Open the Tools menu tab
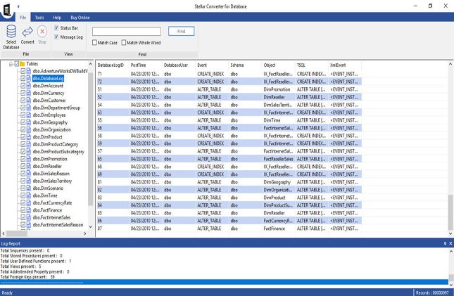The width and height of the screenshot is (454, 296). [x=39, y=17]
